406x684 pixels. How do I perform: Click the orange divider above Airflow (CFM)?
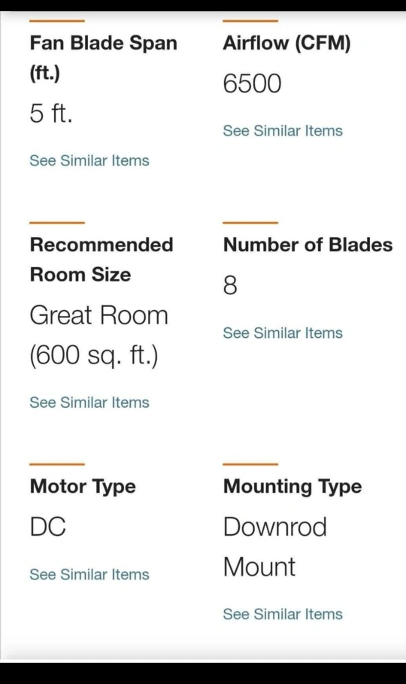(x=250, y=20)
